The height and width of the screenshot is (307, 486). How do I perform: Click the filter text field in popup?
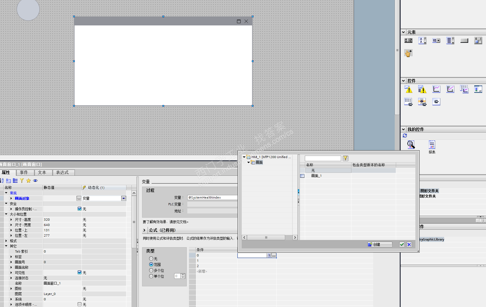pyautogui.click(x=323, y=158)
